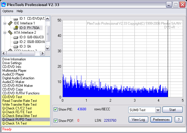The image size is (187, 133).
Task: Click the device tree vertical scrollbar thumb
Action: (48, 34)
